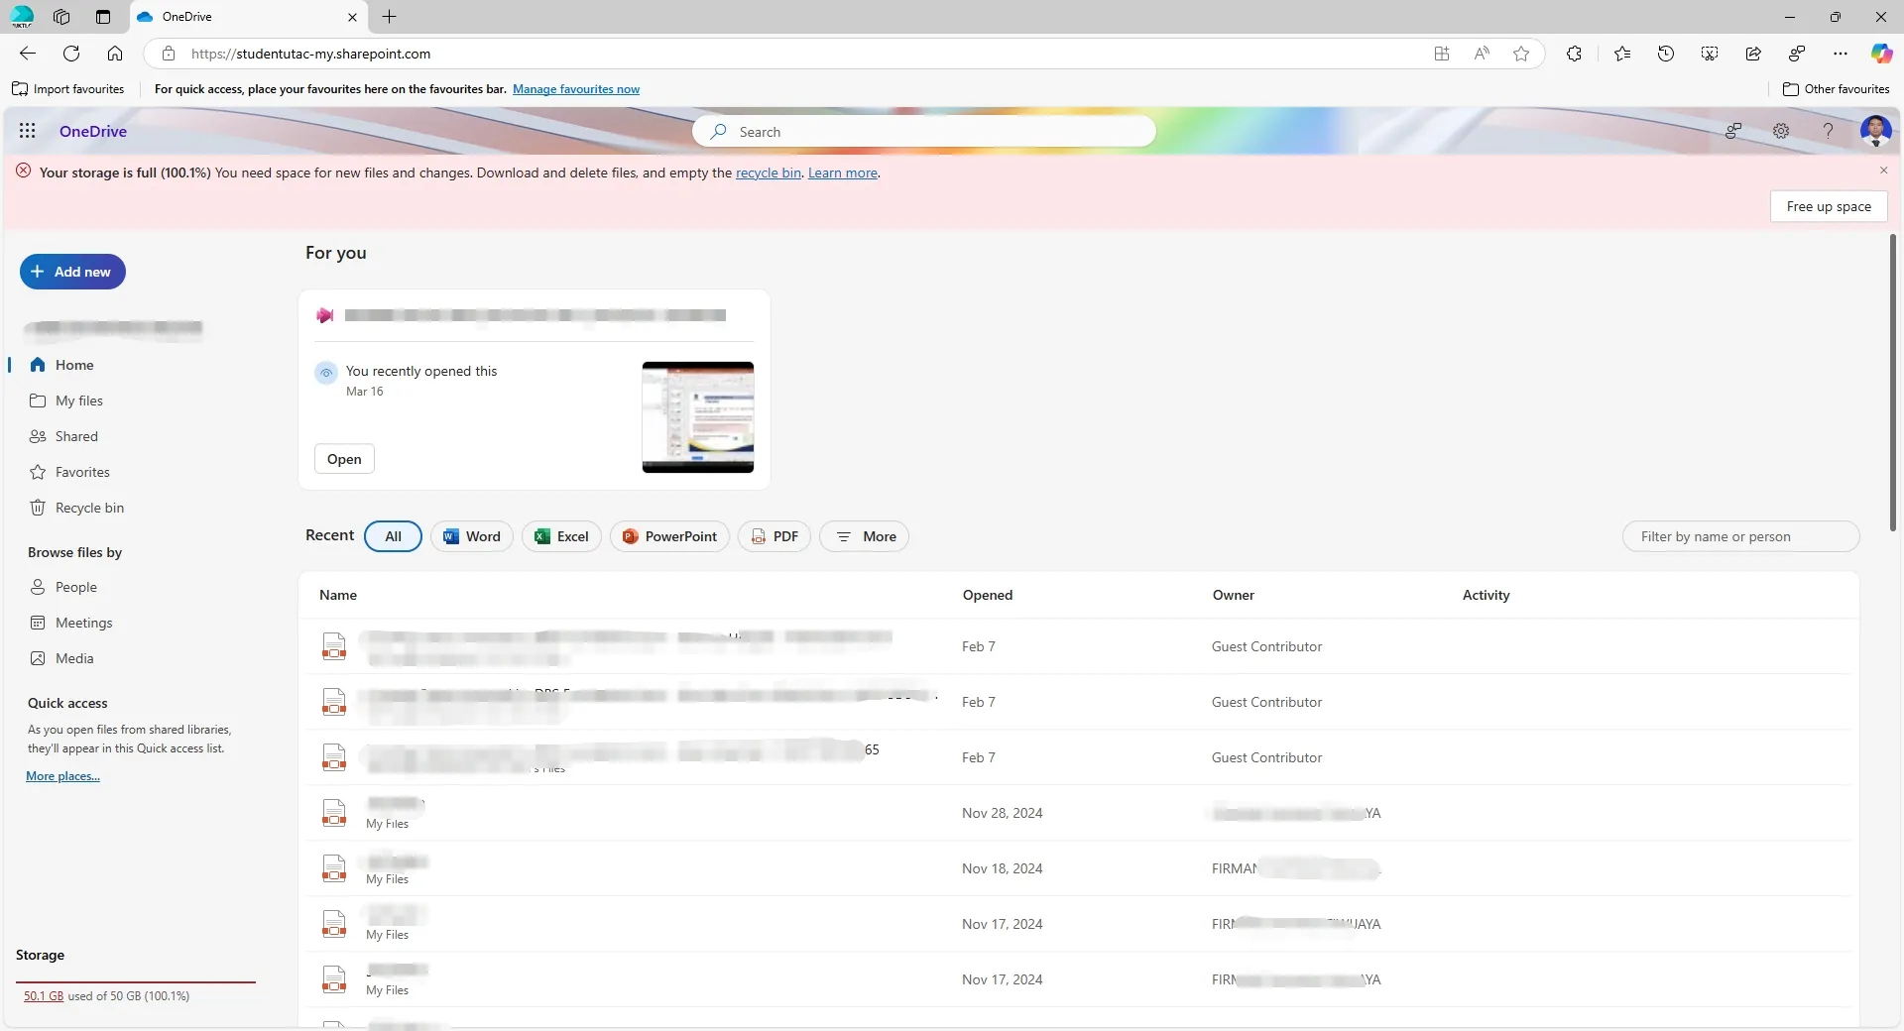Filter recent files by PowerPoint

tap(669, 536)
